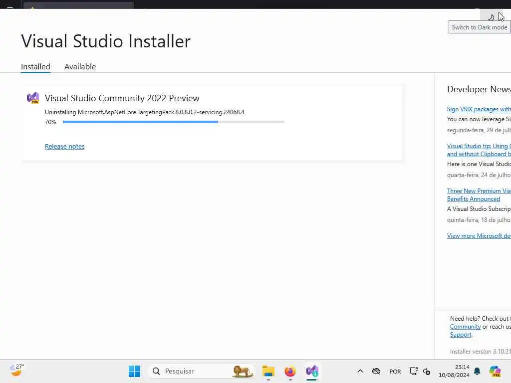The image size is (511, 383).
Task: Click View more Microsoft developer news link
Action: (x=479, y=236)
